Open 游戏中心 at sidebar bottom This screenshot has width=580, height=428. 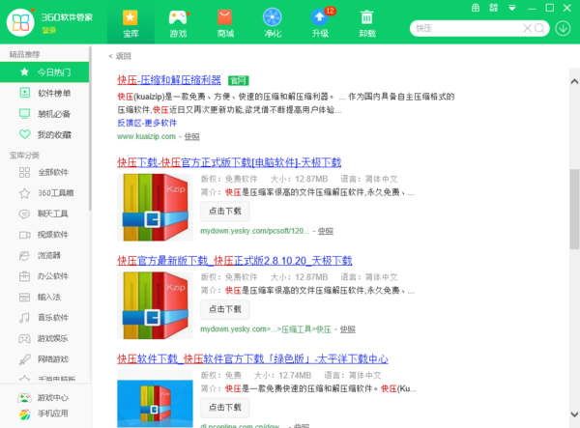(43, 398)
